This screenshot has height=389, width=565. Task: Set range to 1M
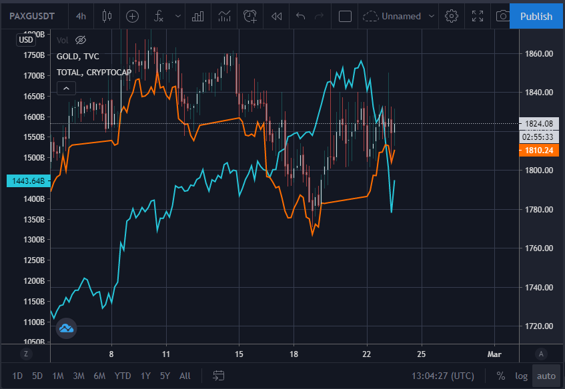pyautogui.click(x=58, y=376)
